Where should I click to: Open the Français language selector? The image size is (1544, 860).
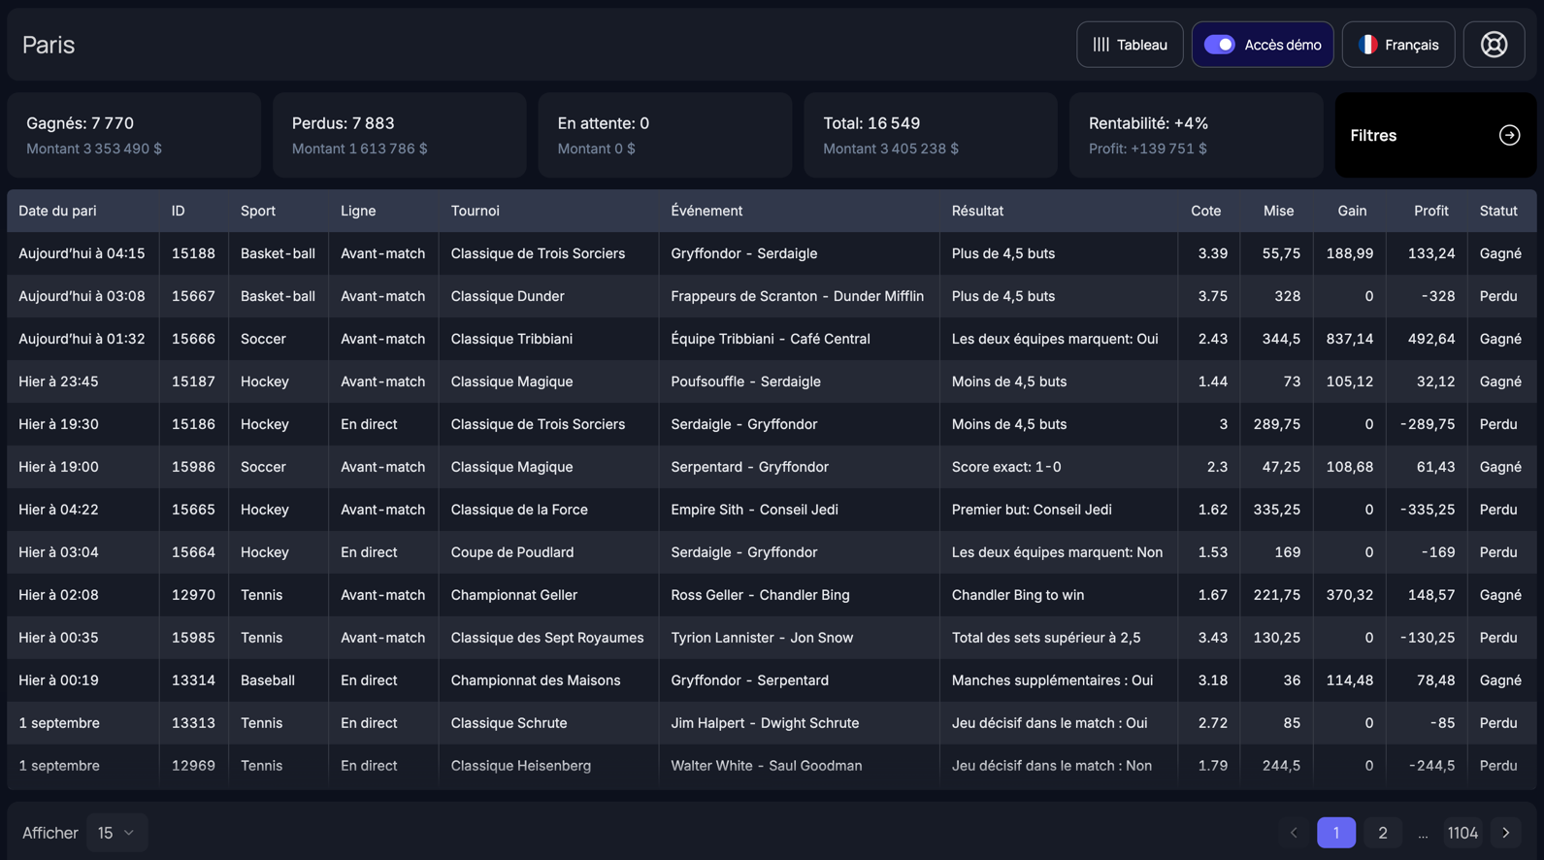pos(1398,45)
